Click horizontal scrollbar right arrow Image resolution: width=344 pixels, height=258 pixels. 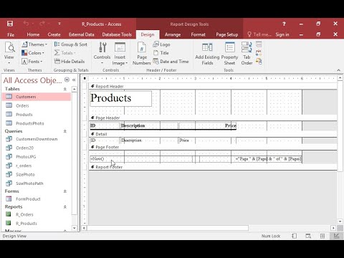tap(333, 228)
